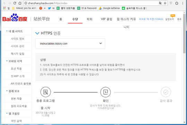The image size is (187, 125).
Task: Open 사이트 관리 in sidebar
Action: (x=17, y=46)
